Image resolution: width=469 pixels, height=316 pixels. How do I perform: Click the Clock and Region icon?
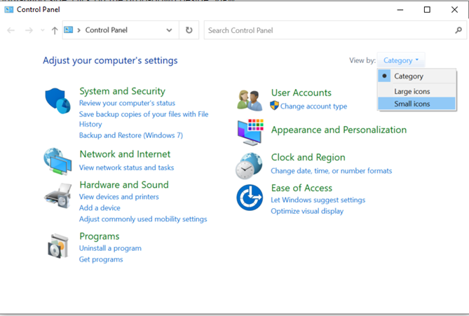[x=249, y=166]
